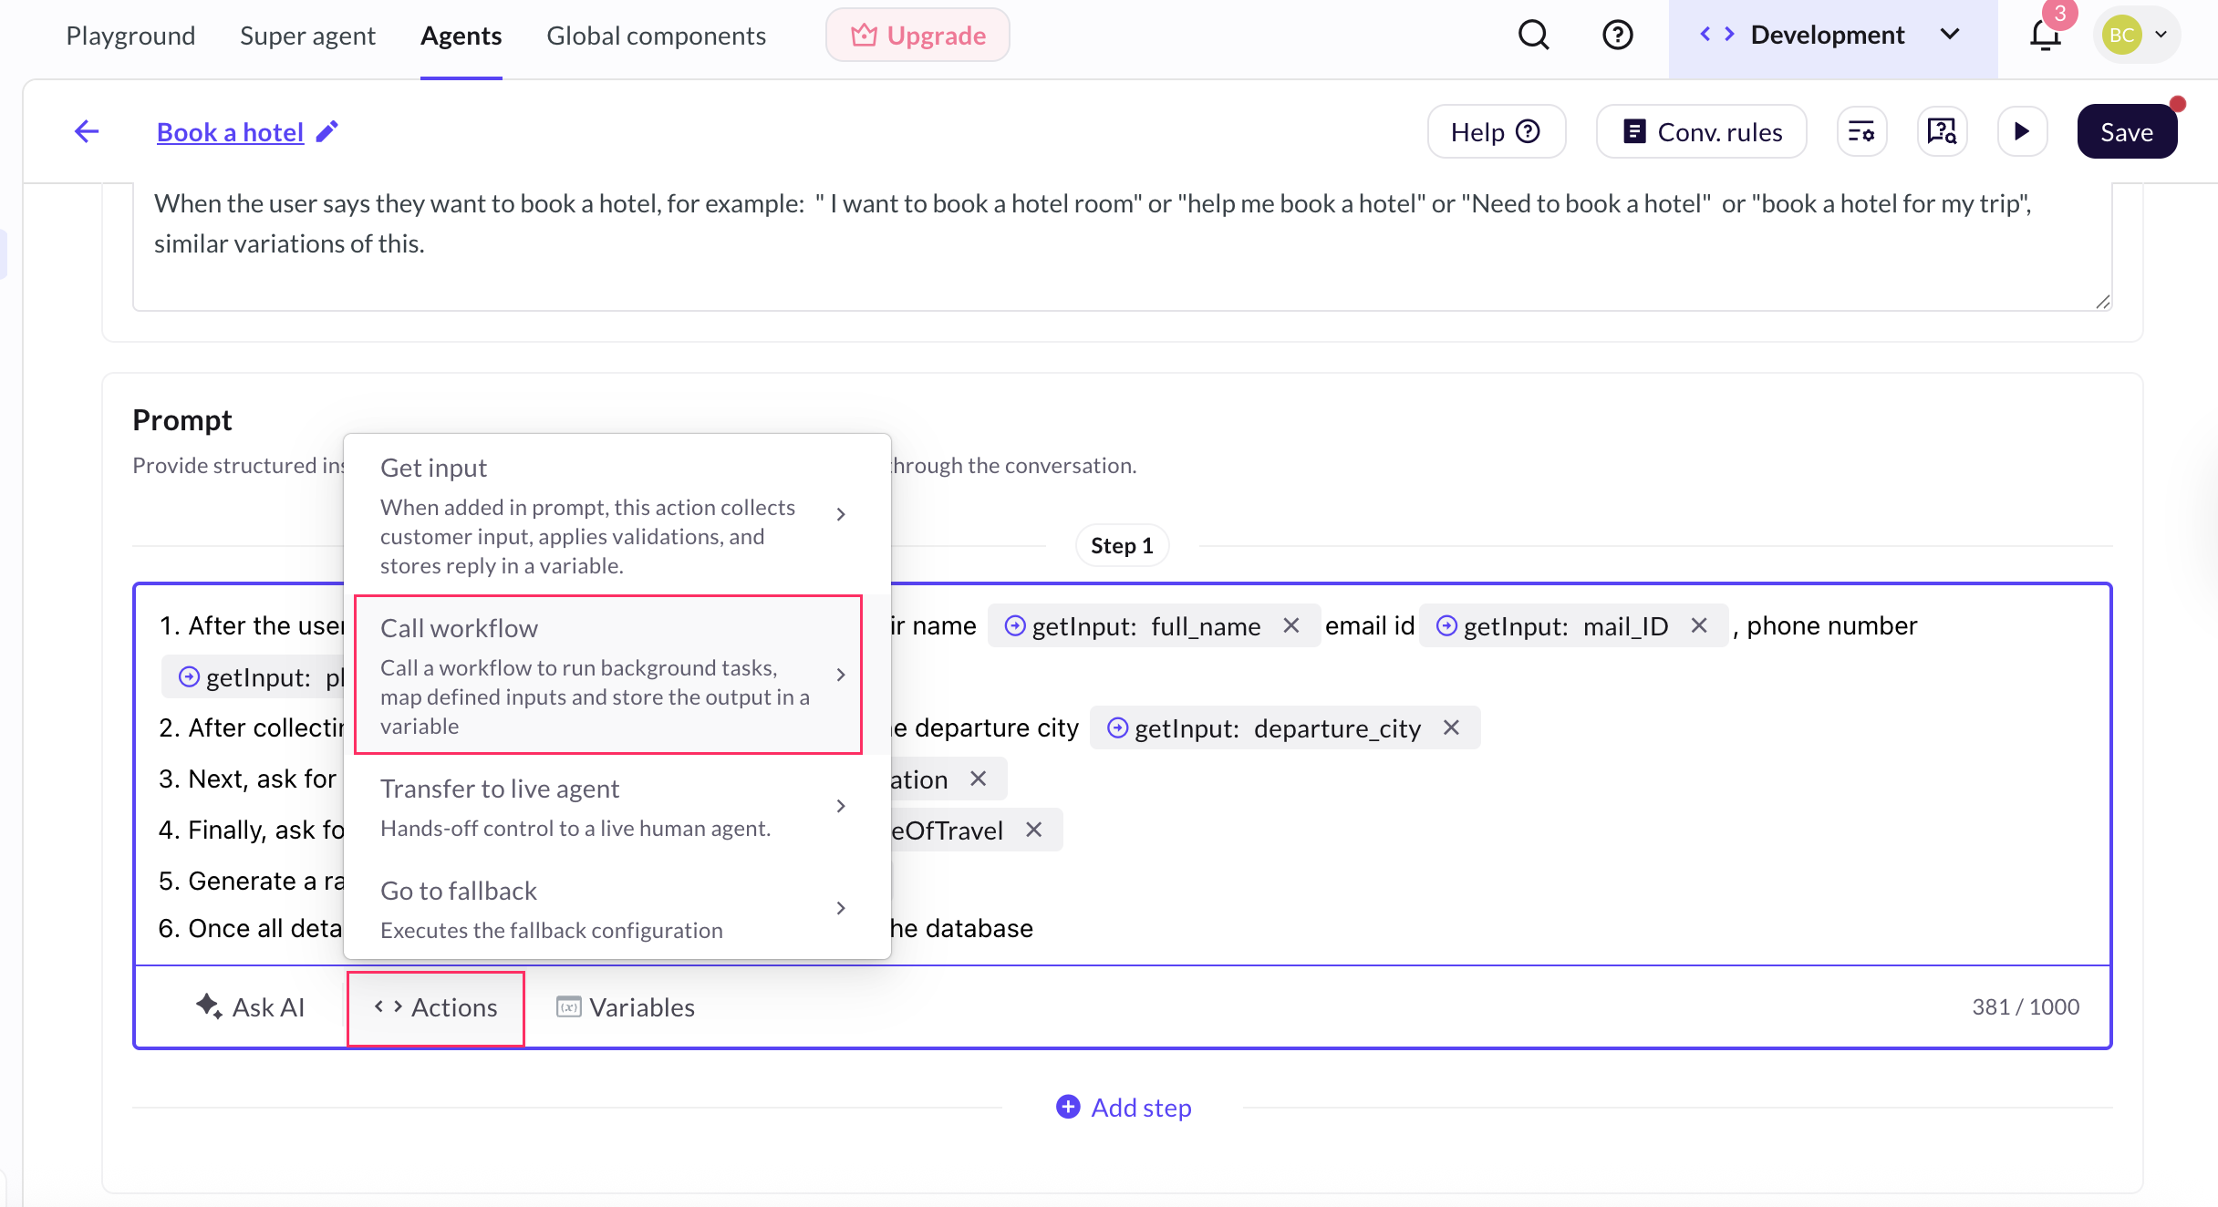Open the BC user account dropdown
The width and height of the screenshot is (2218, 1207).
tap(2136, 36)
